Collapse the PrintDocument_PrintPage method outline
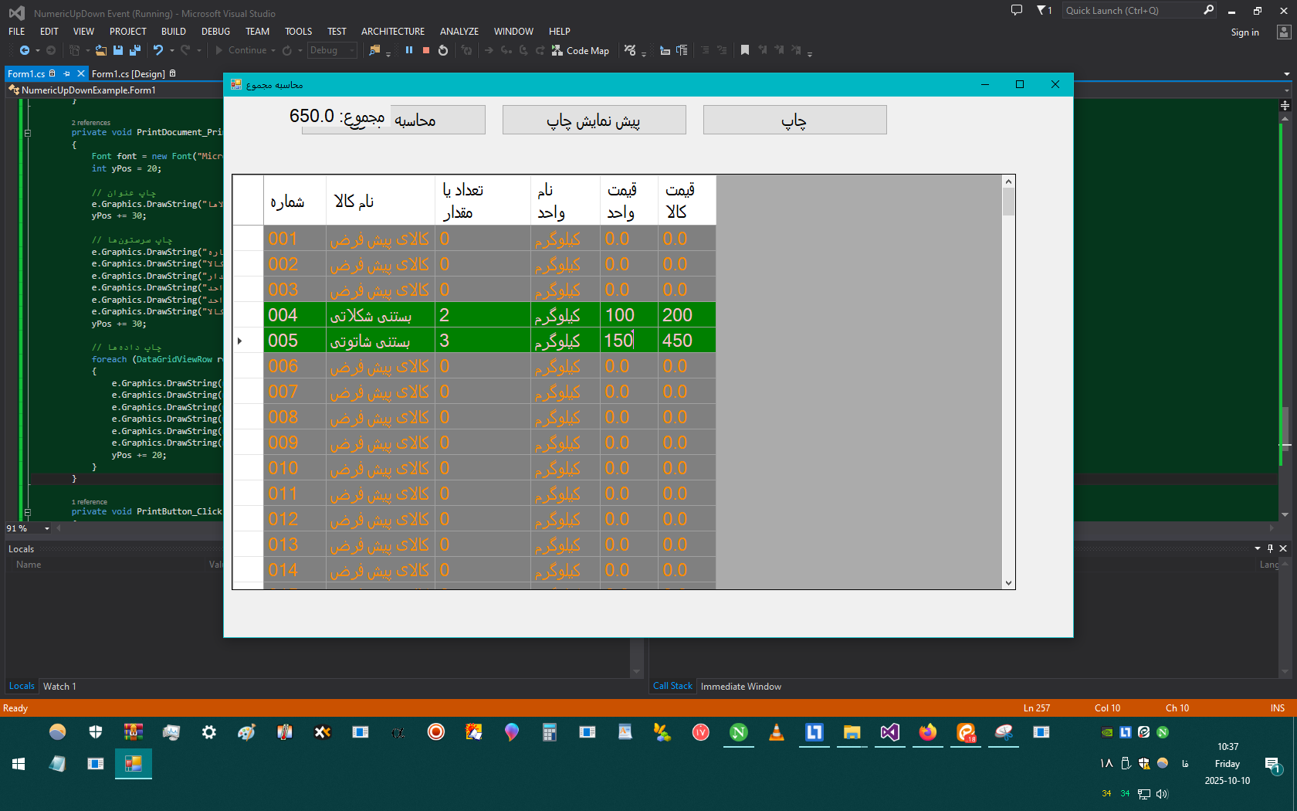 pyautogui.click(x=28, y=133)
